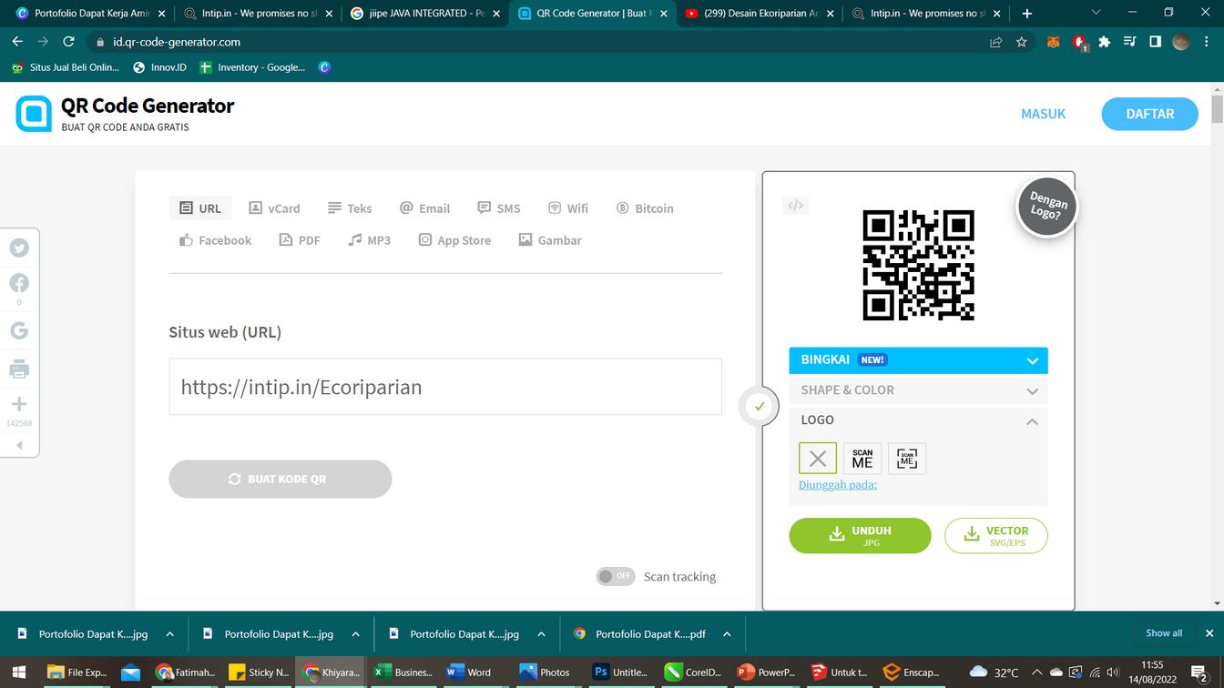Click the green checkmark circle by the URL field
1224x688 pixels.
(760, 407)
